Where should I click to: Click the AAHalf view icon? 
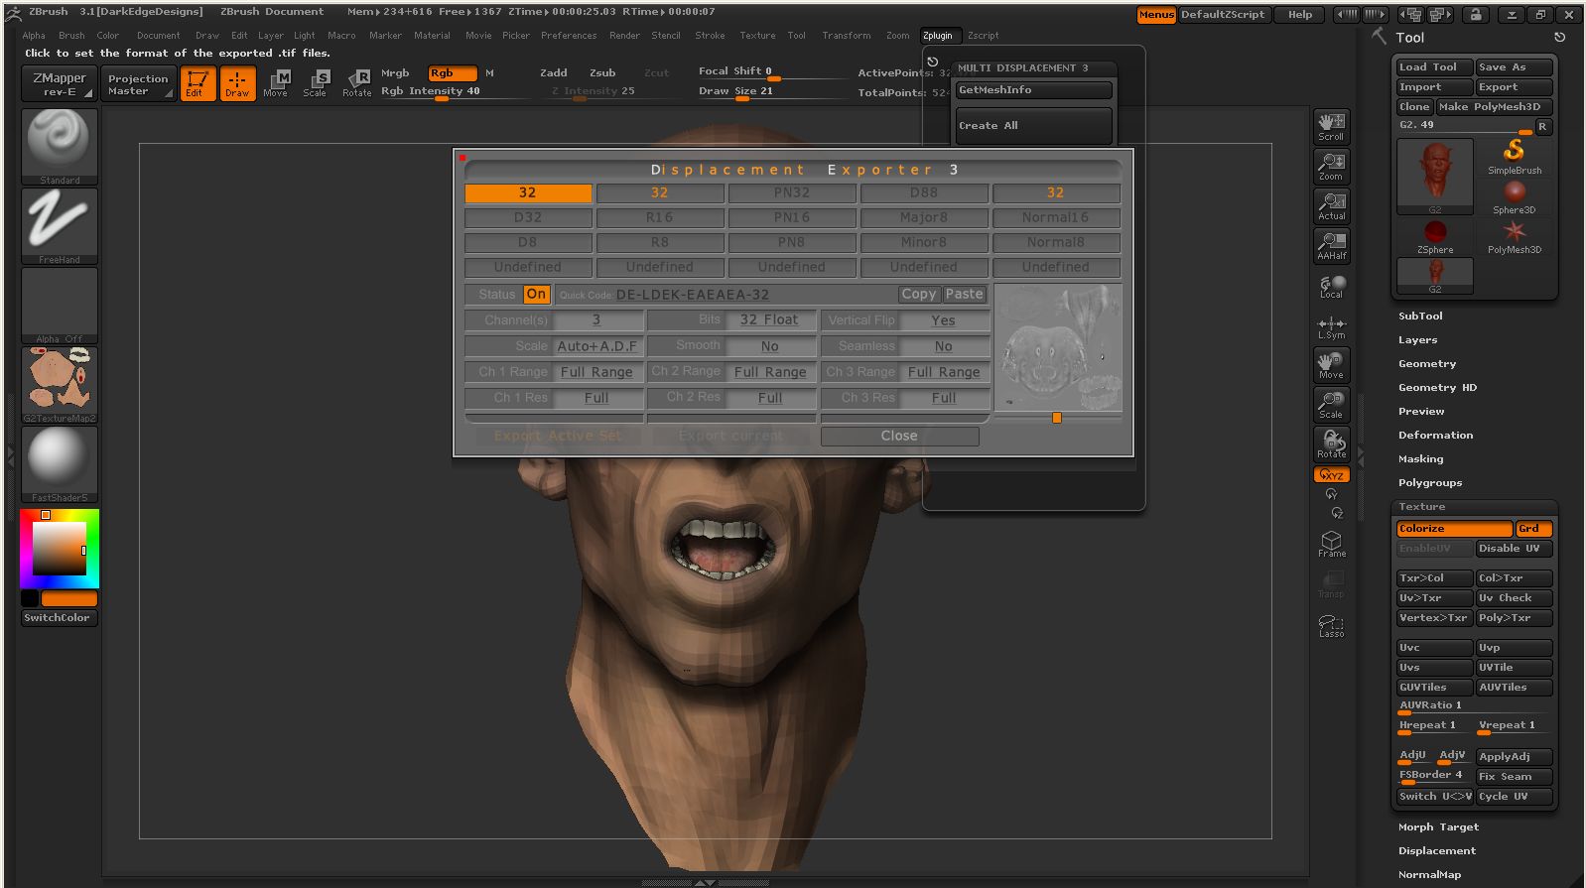point(1331,245)
